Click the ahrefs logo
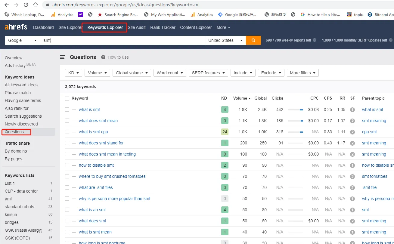Screen dimensions: 394x244 pos(16,27)
